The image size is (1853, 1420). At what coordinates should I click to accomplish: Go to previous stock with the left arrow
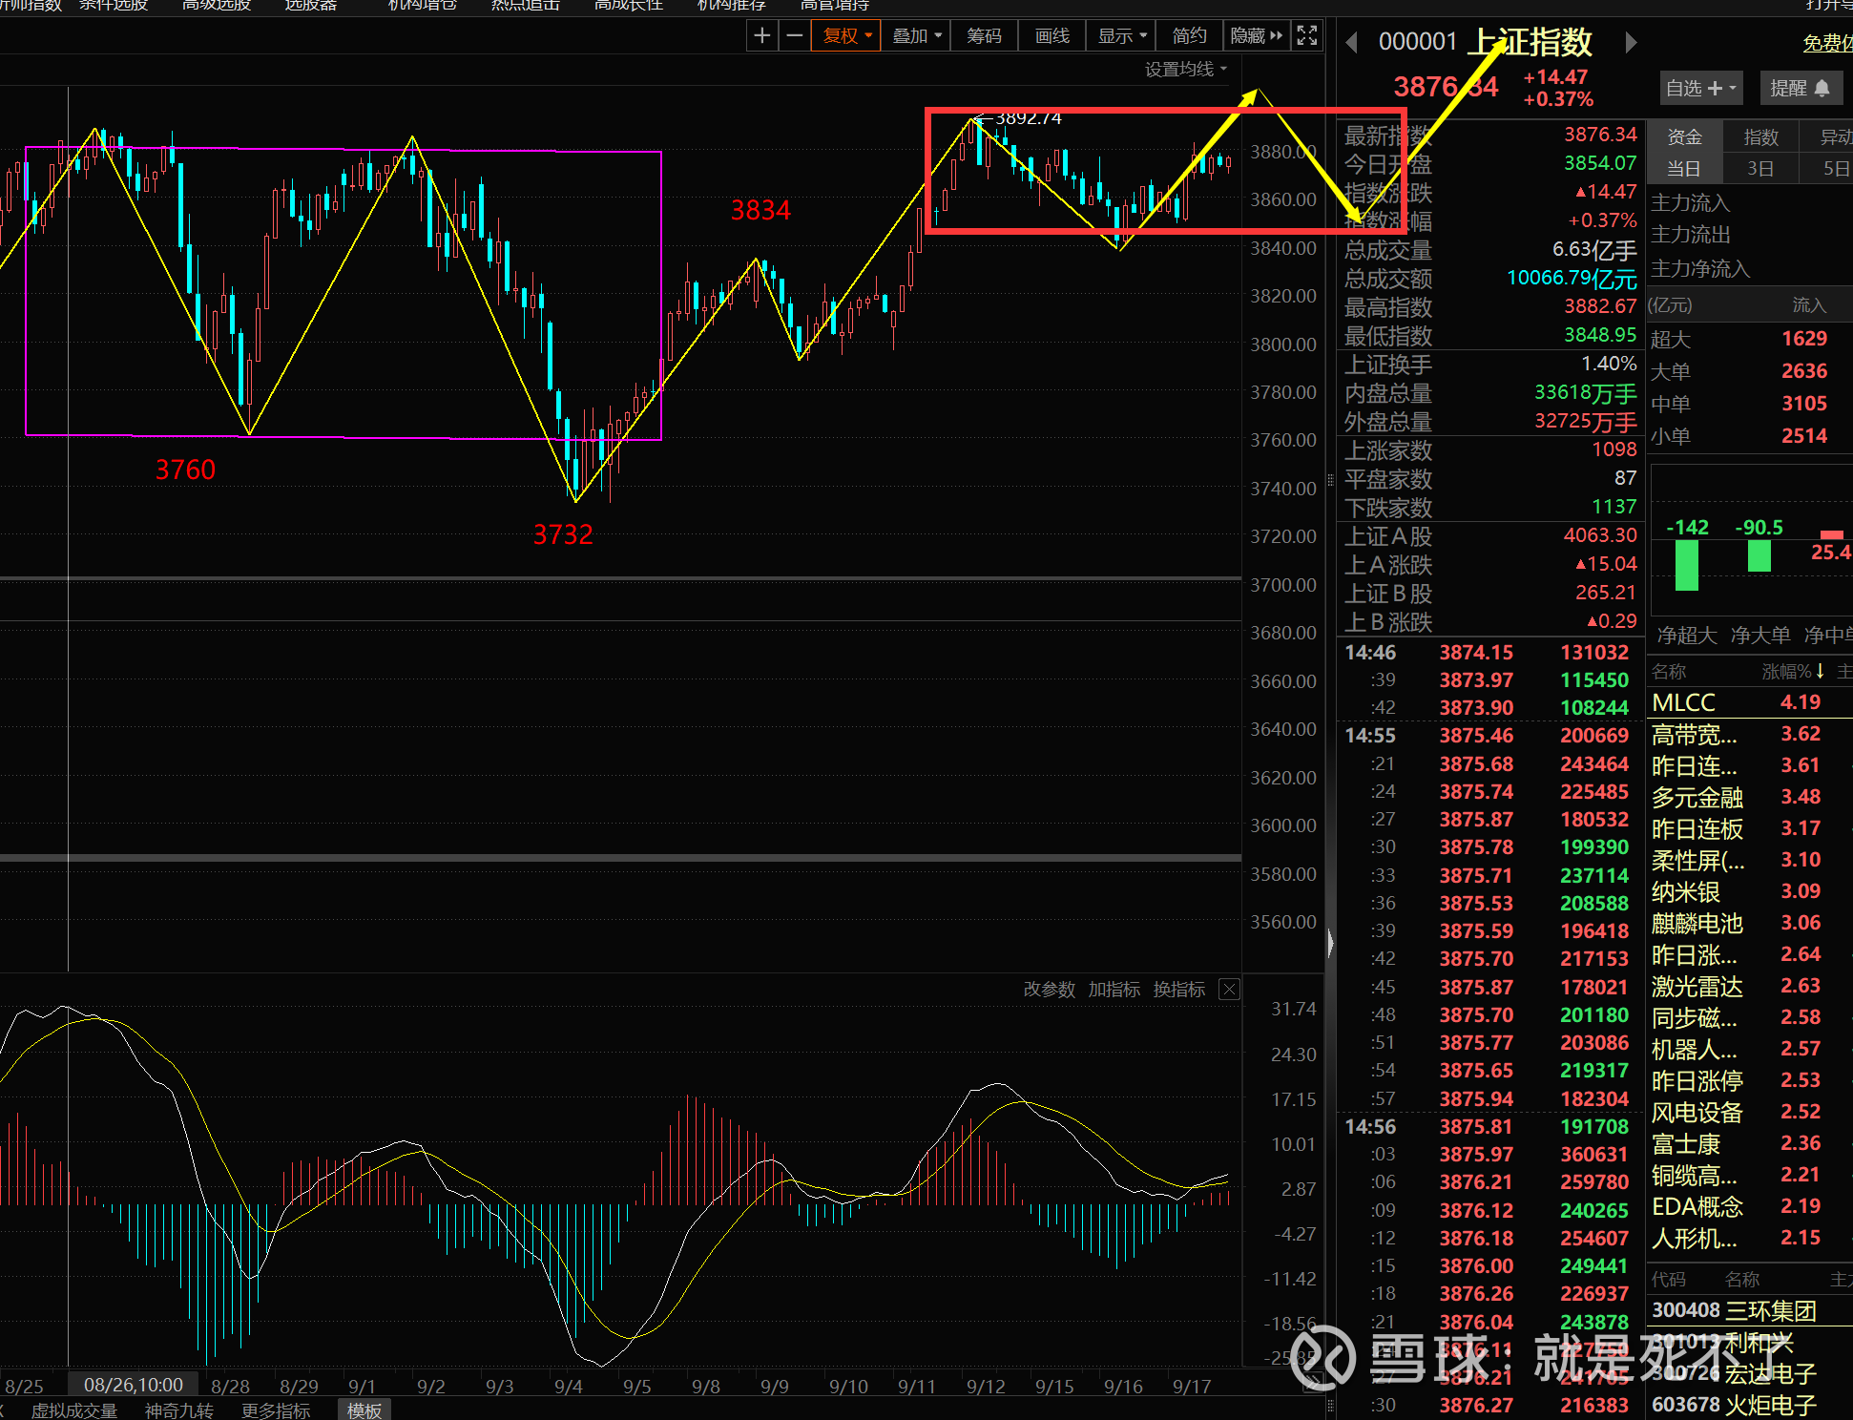click(1351, 42)
